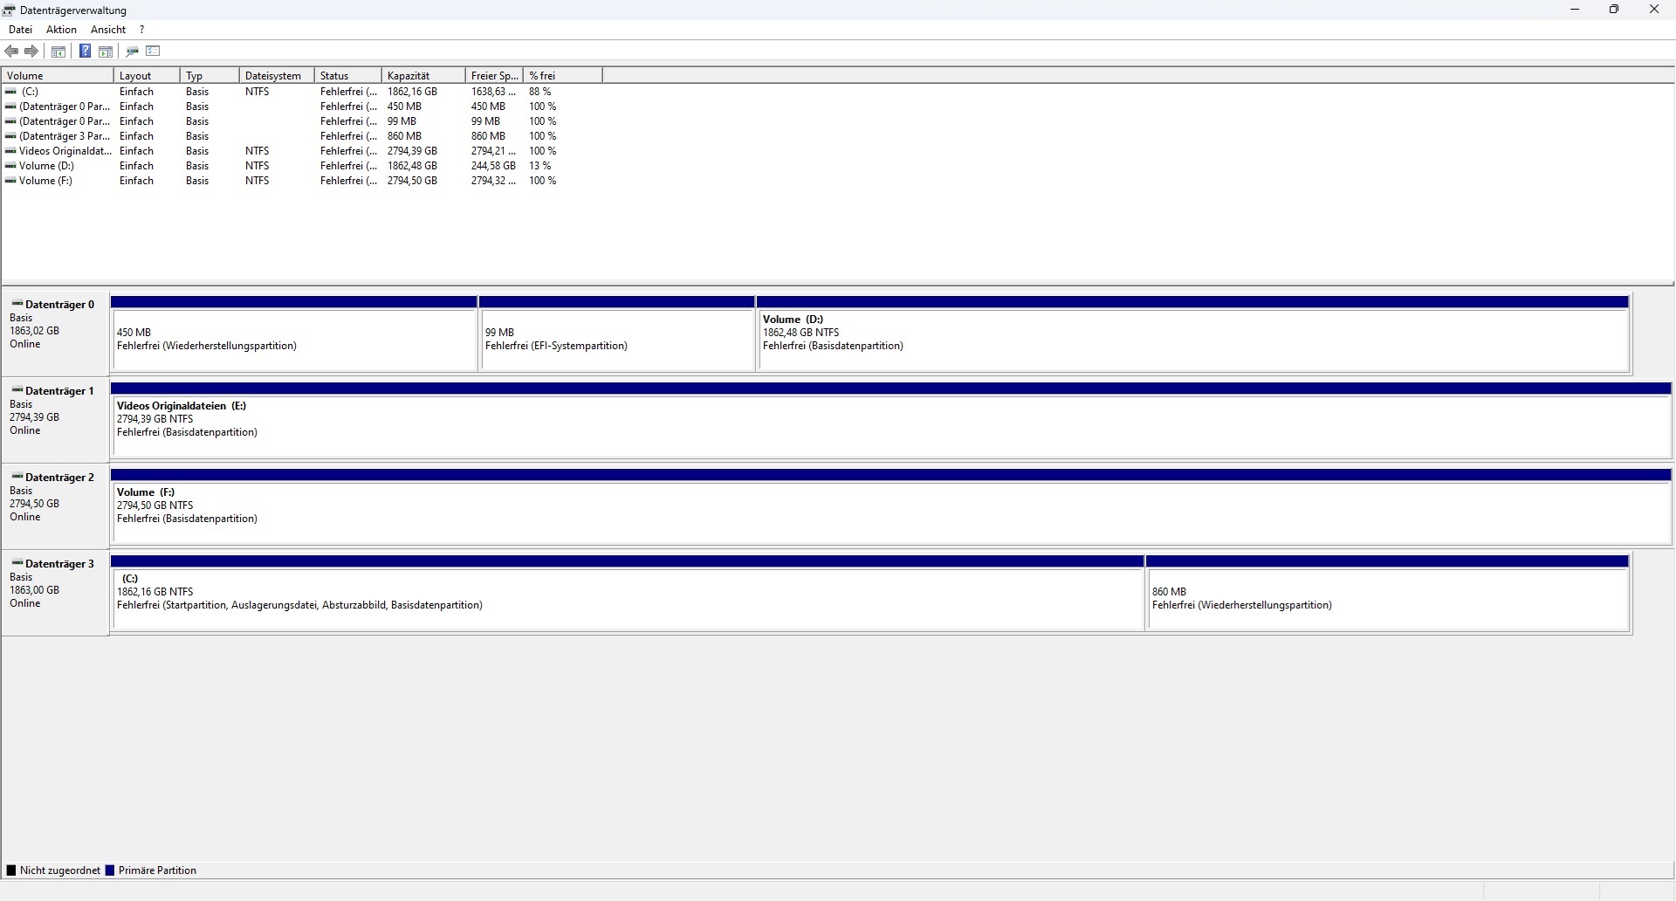The width and height of the screenshot is (1676, 901).
Task: Click the 1863,02 GB size under Datenträger 0
Action: (35, 331)
